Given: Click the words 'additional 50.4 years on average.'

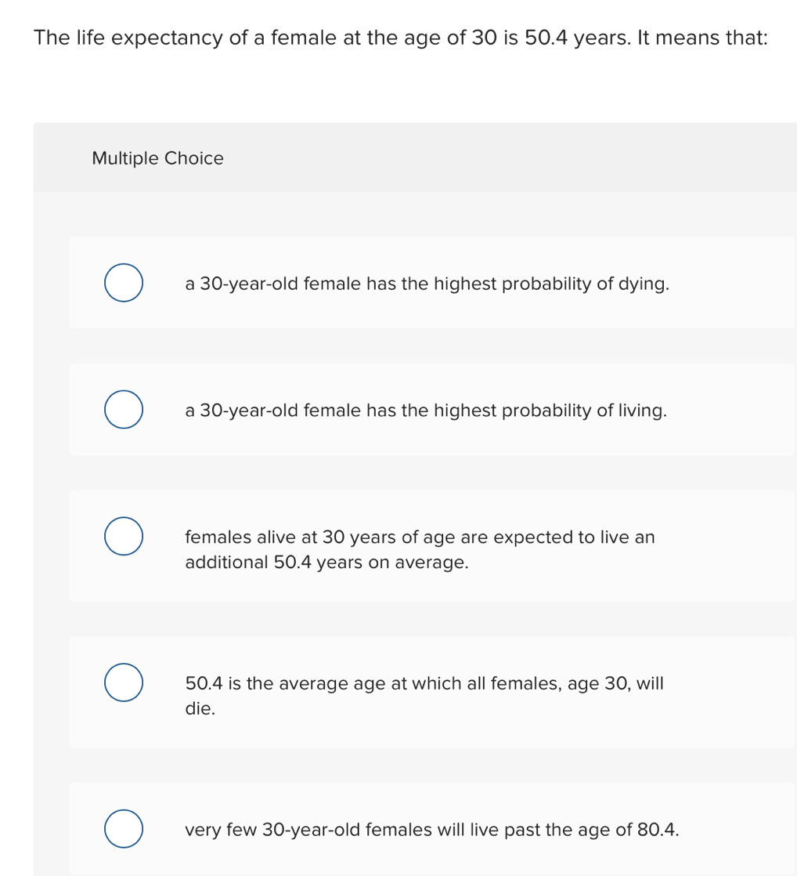Looking at the screenshot, I should pos(326,563).
